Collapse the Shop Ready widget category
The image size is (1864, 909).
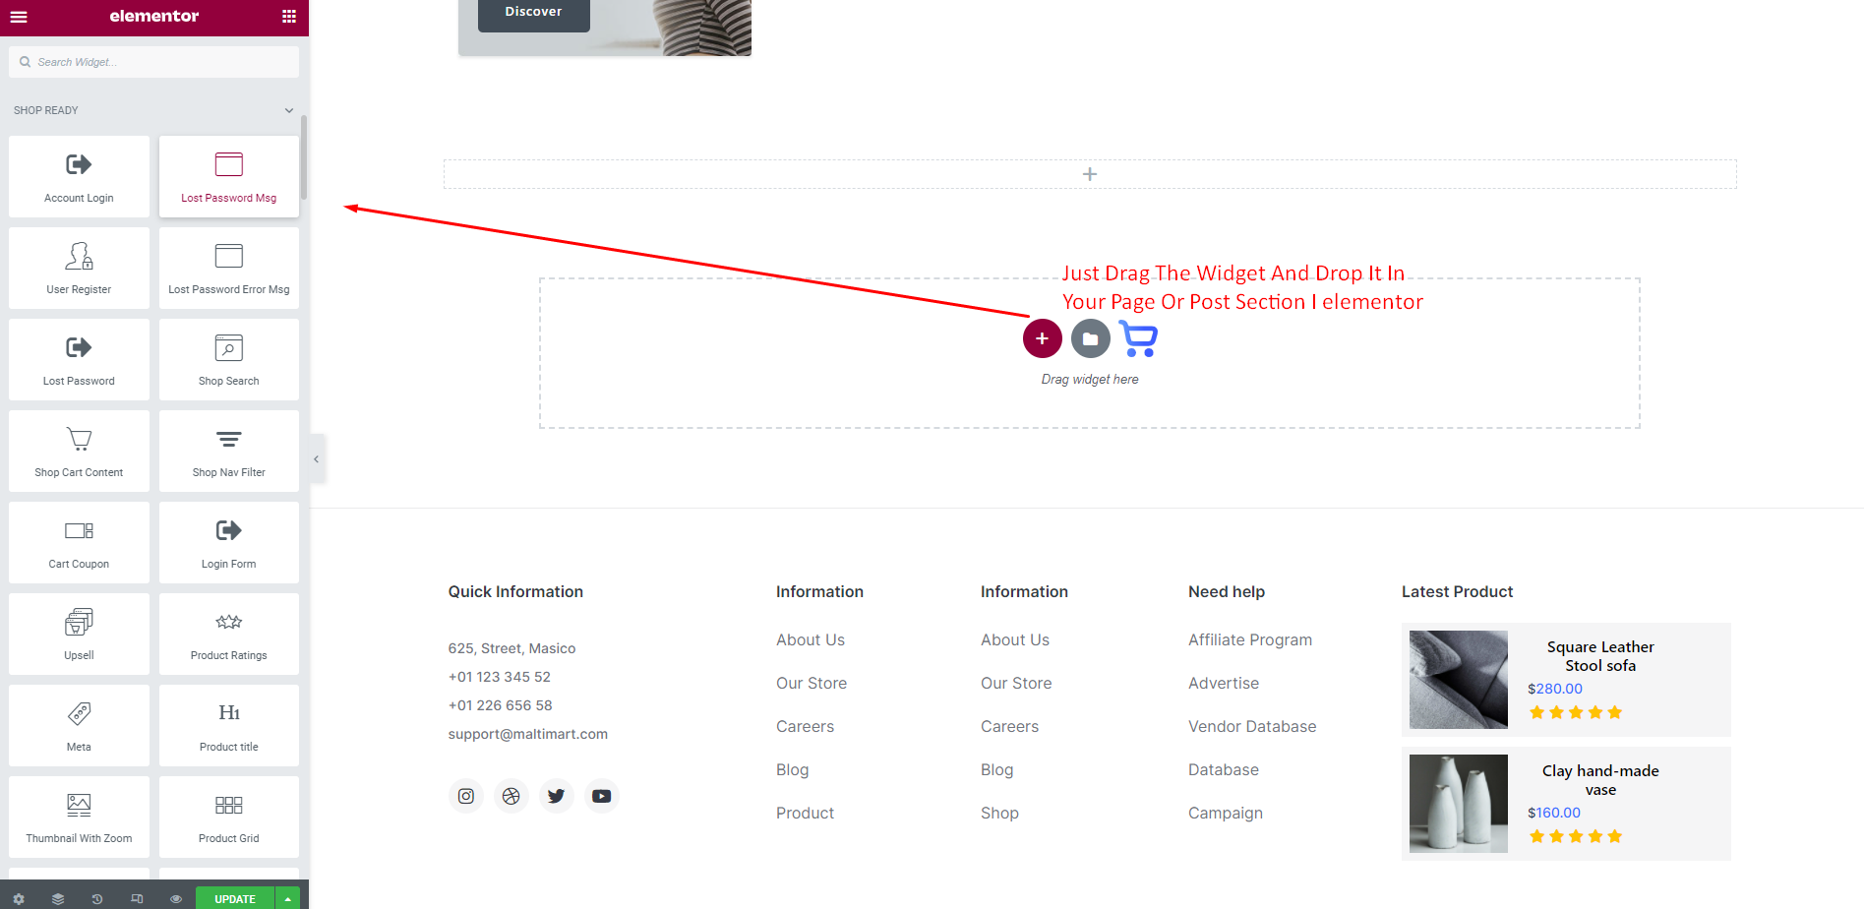coord(288,110)
